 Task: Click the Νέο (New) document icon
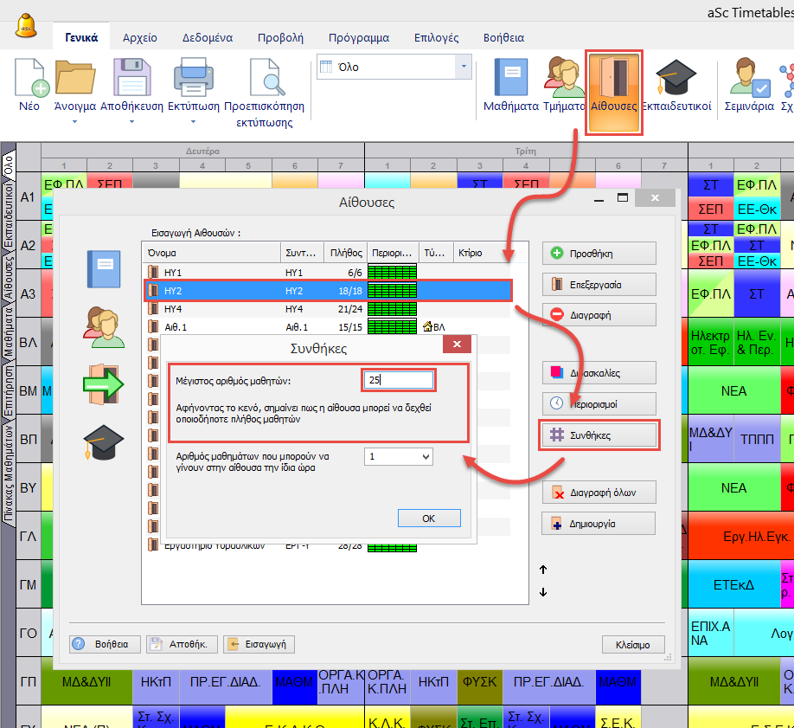click(29, 78)
